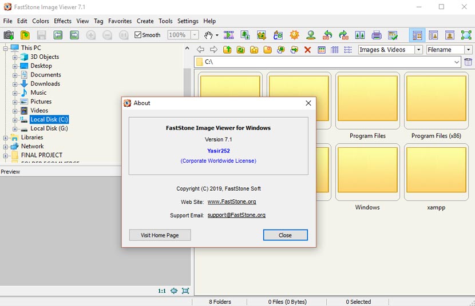Click the camera acquire/capture icon in toolbar
This screenshot has width=475, height=306.
click(9, 35)
